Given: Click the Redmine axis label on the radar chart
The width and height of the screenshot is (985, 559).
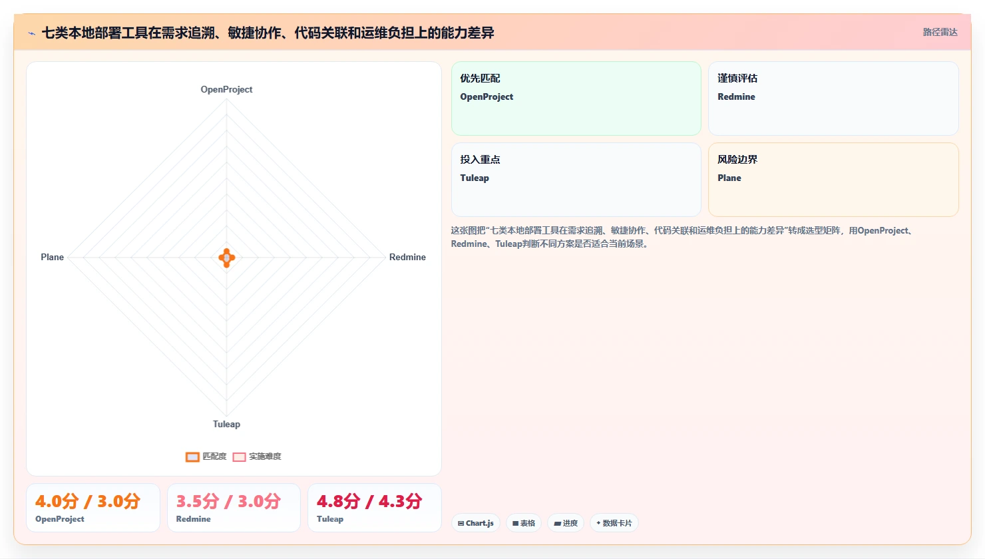Looking at the screenshot, I should click(x=407, y=257).
